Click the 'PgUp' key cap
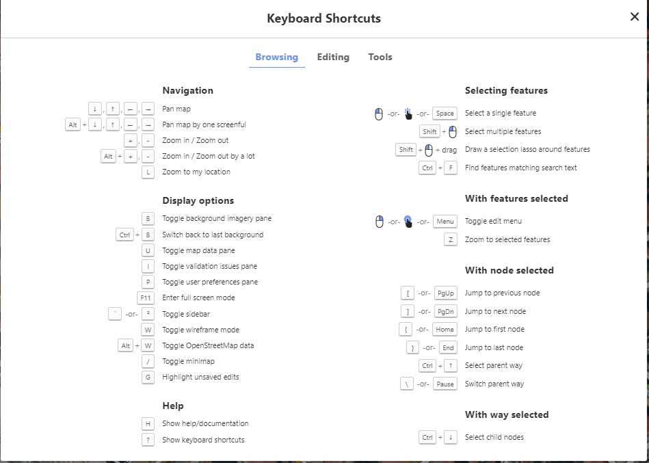Viewport: 649px width, 463px height. [446, 293]
